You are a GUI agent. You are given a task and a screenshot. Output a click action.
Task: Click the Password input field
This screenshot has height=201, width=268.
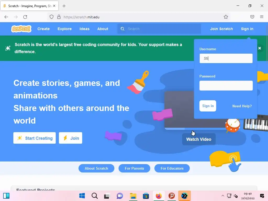click(x=226, y=86)
